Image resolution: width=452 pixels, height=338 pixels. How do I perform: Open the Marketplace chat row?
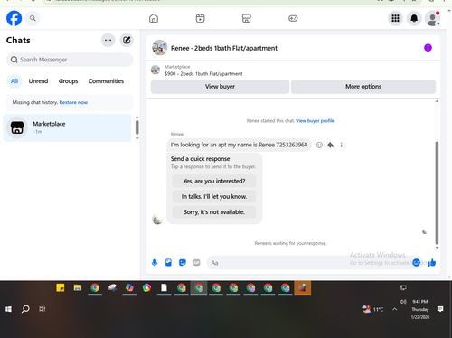(67, 127)
